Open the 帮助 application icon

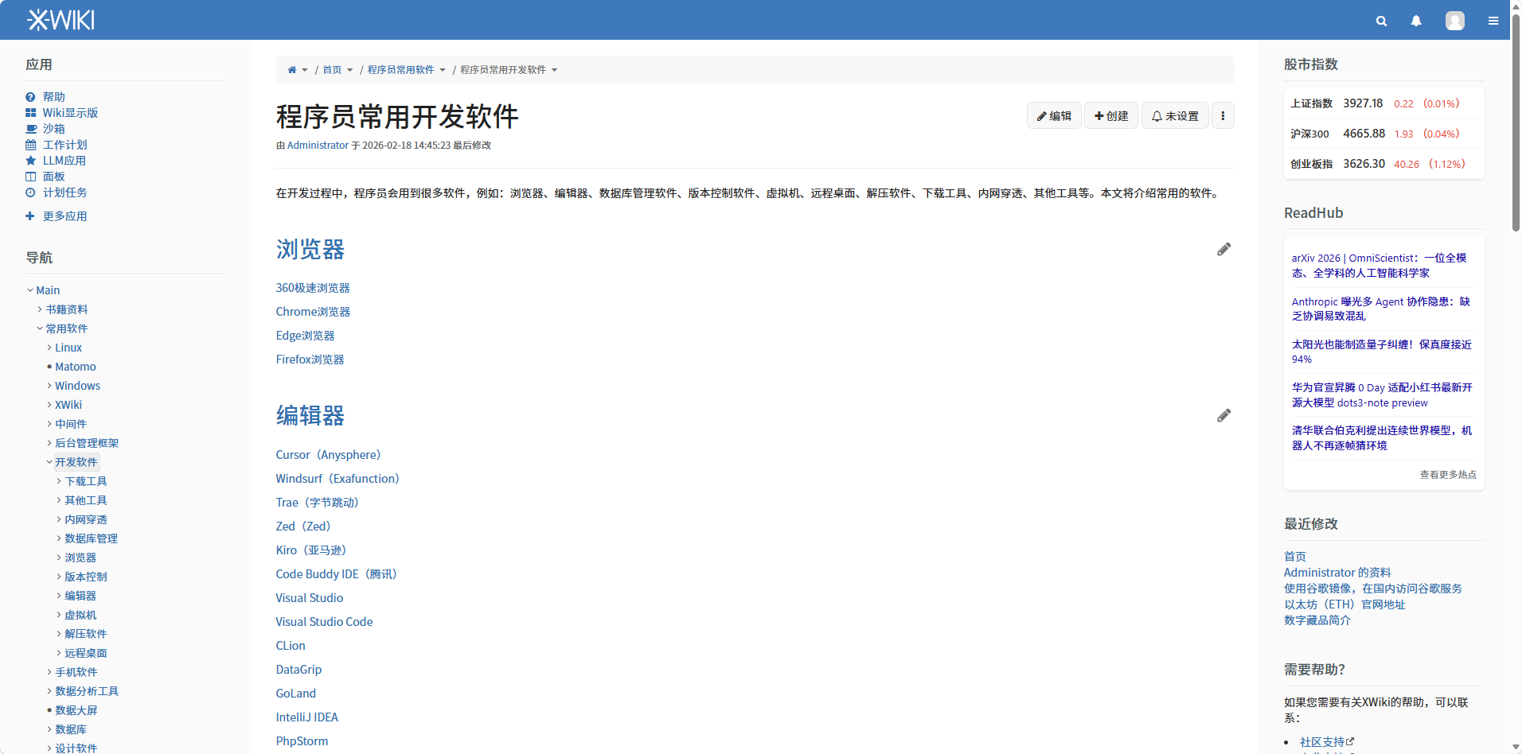click(30, 97)
